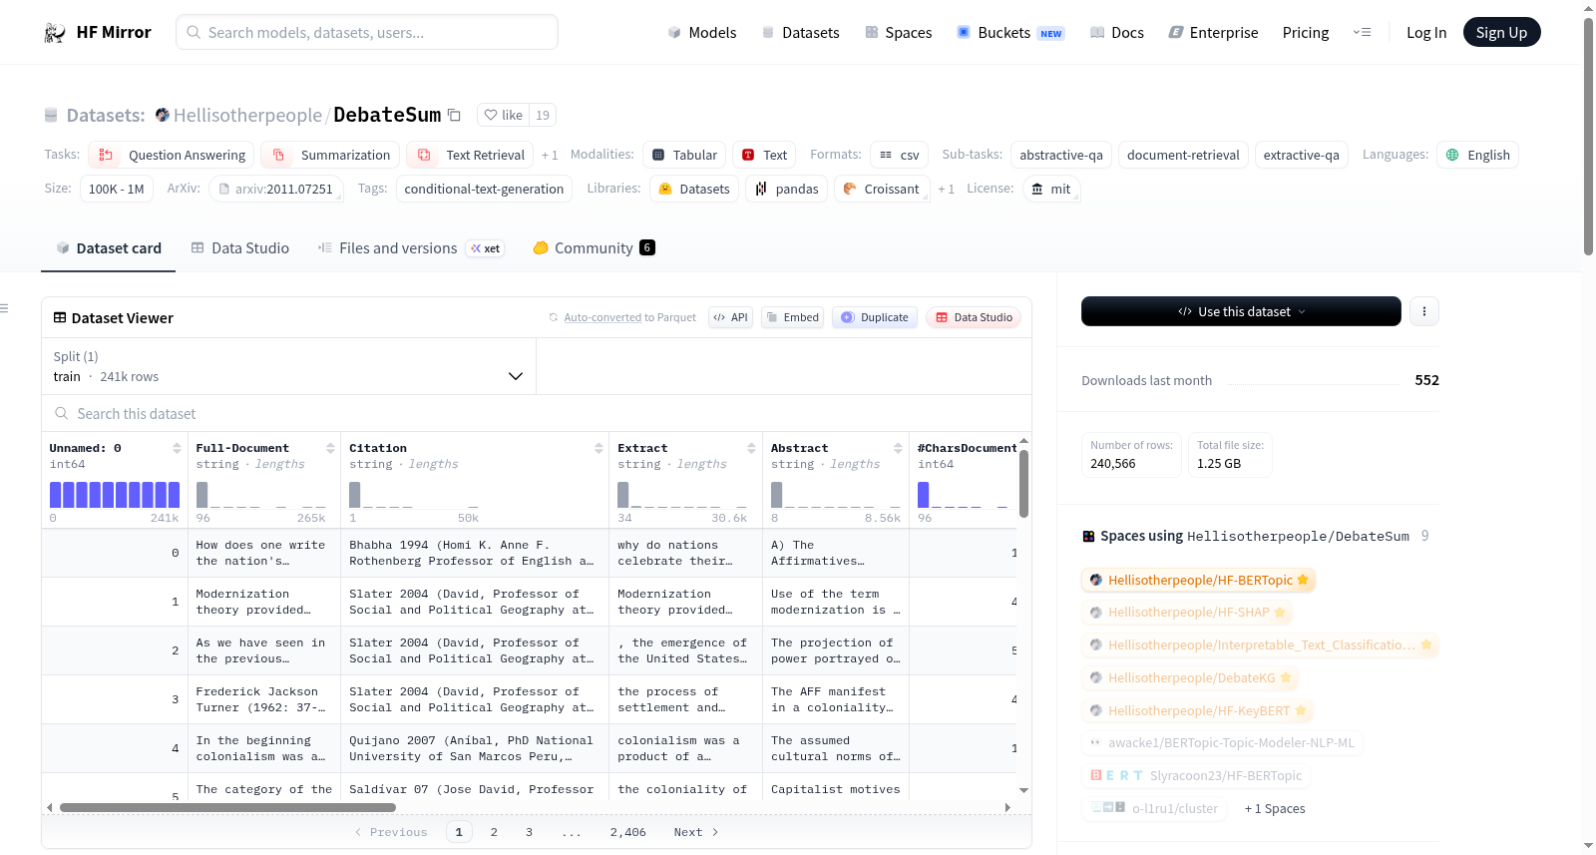The height and width of the screenshot is (855, 1596).
Task: Click the Log In link
Action: pos(1425,33)
